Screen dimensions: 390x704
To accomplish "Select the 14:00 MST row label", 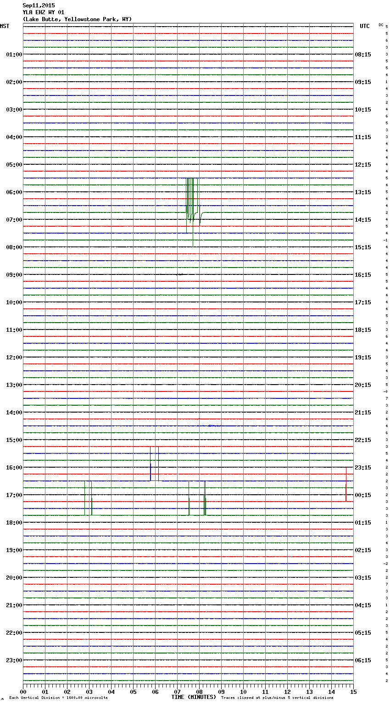I will pos(14,412).
